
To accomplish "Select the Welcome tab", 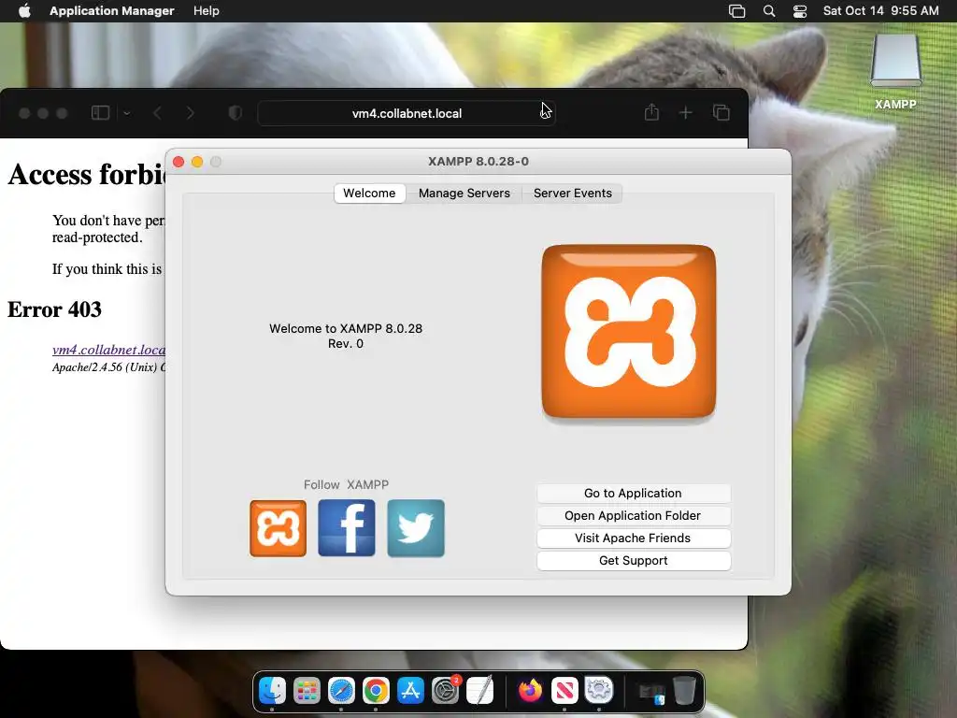I will click(x=369, y=193).
